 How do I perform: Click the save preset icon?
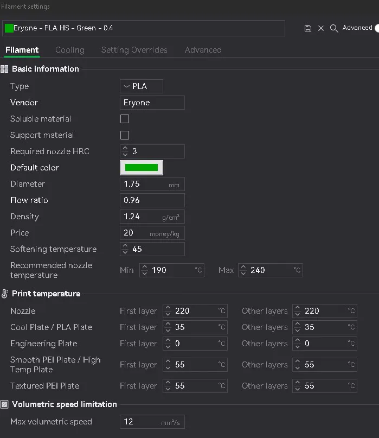coord(308,28)
